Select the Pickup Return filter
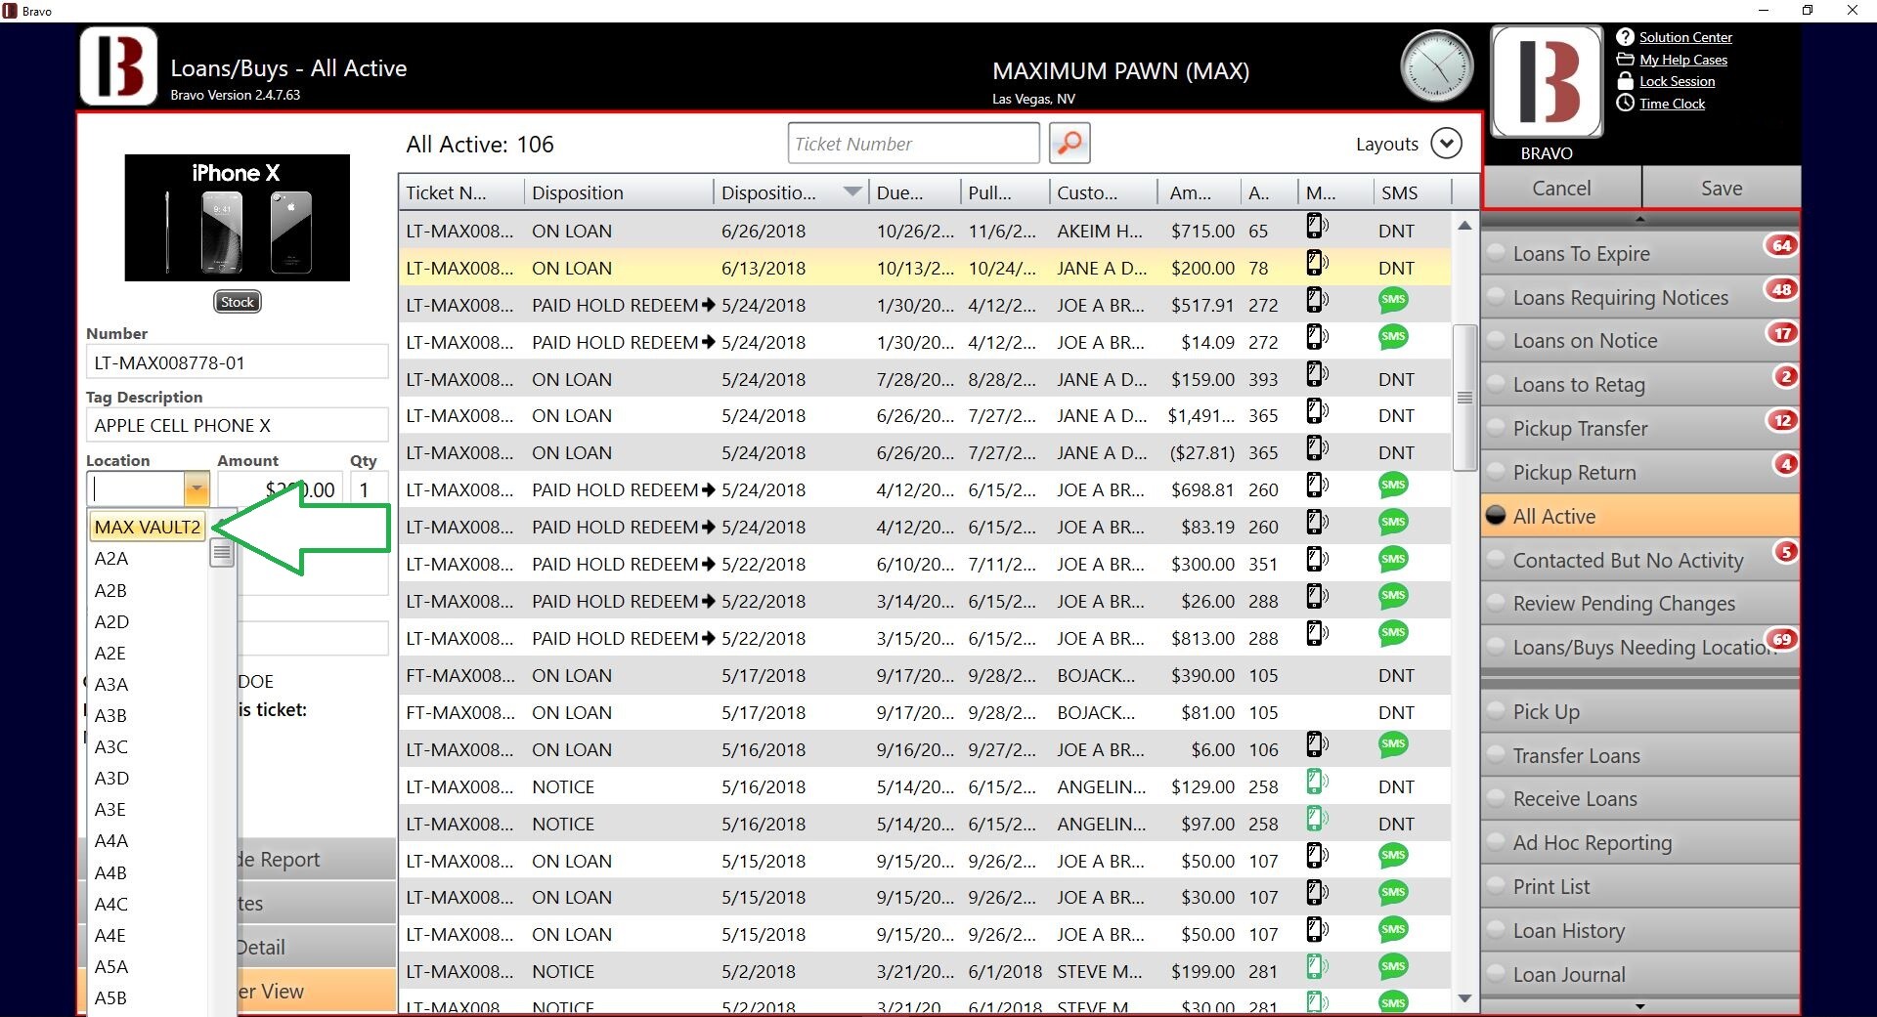The width and height of the screenshot is (1877, 1017). [x=1640, y=472]
